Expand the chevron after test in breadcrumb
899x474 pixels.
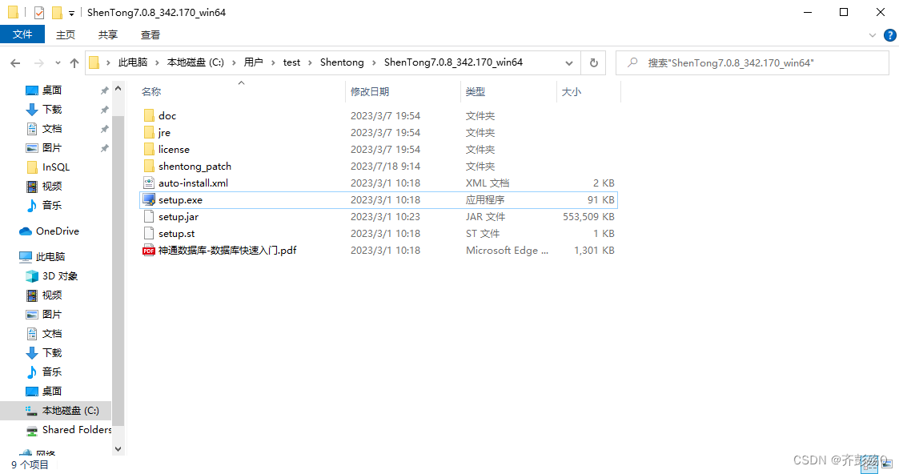[311, 62]
